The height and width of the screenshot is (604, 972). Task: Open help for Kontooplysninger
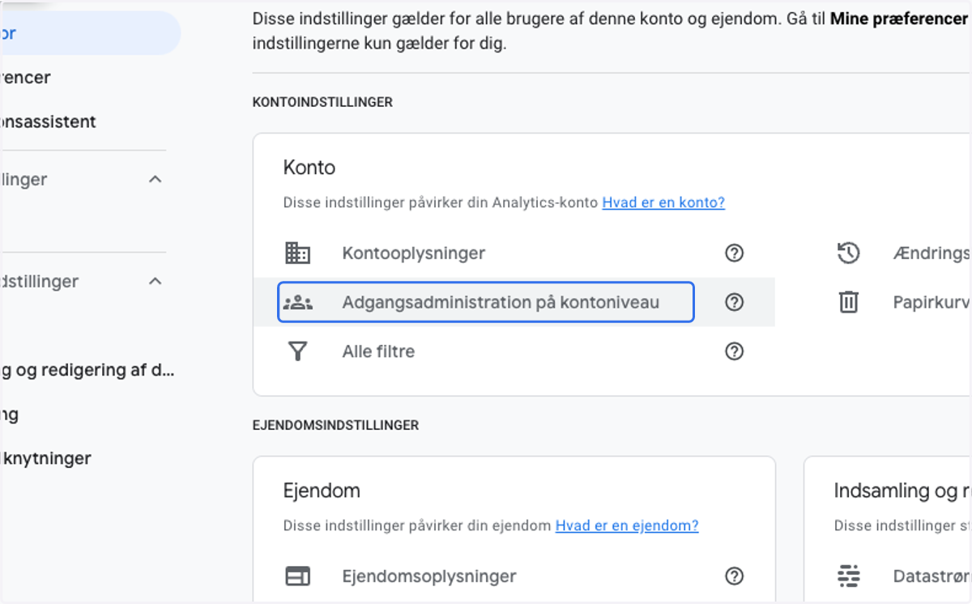pyautogui.click(x=734, y=253)
